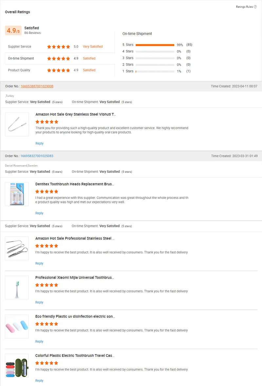Image resolution: width=262 pixels, height=386 pixels.
Task: Open the Dentitex toothbrush heads product image
Action: point(17,194)
